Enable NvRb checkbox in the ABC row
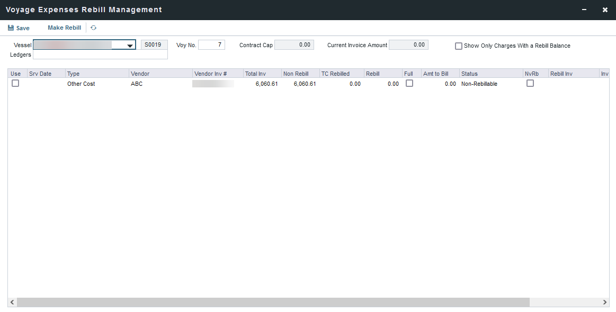Viewport: 616px width, 312px height. [x=530, y=83]
